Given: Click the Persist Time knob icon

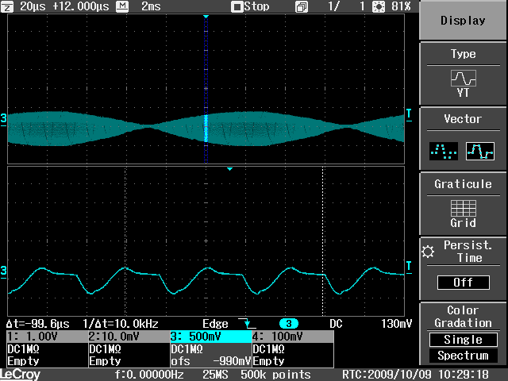Looking at the screenshot, I should point(428,252).
